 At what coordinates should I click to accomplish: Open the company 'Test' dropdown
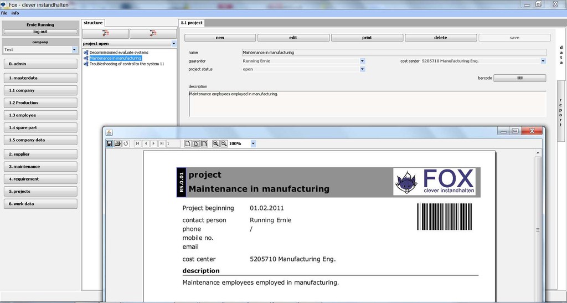coord(74,50)
